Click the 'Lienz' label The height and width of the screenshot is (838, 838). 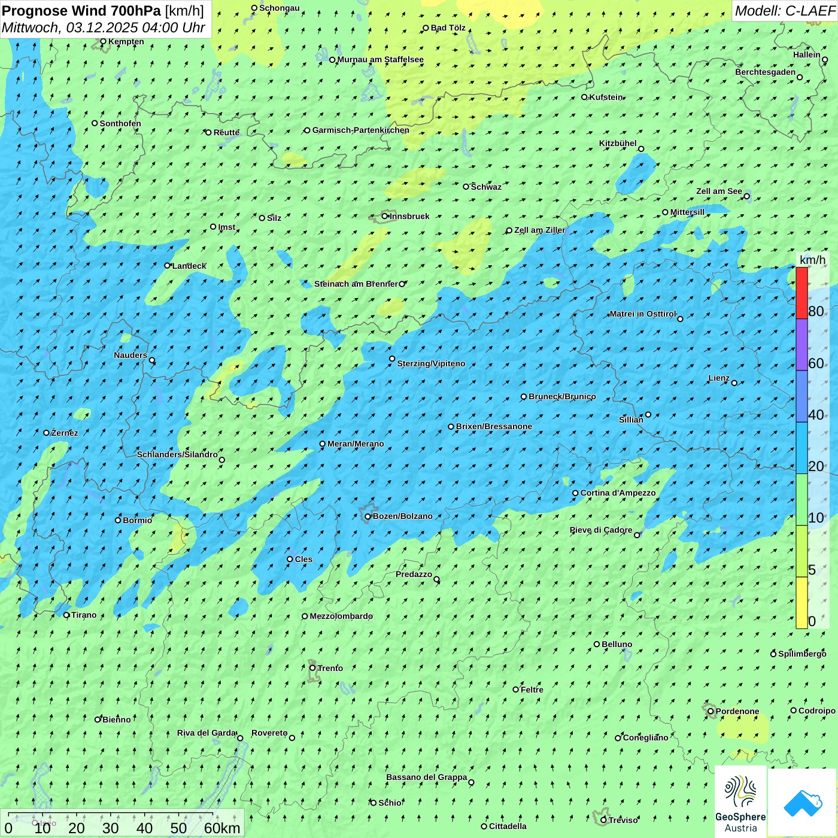pyautogui.click(x=719, y=378)
